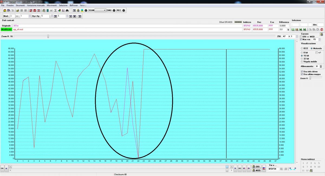Click the green running figure icon
The width and height of the screenshot is (325, 176).
(x=82, y=10)
